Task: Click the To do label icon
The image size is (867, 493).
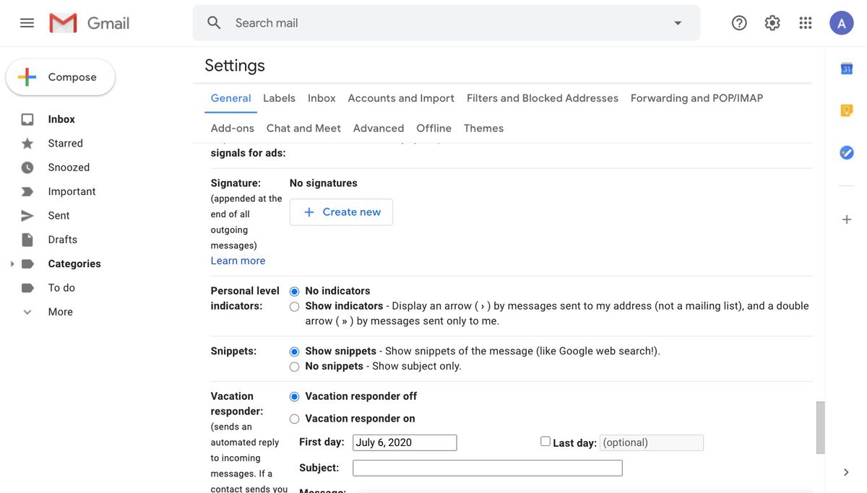Action: [x=27, y=287]
